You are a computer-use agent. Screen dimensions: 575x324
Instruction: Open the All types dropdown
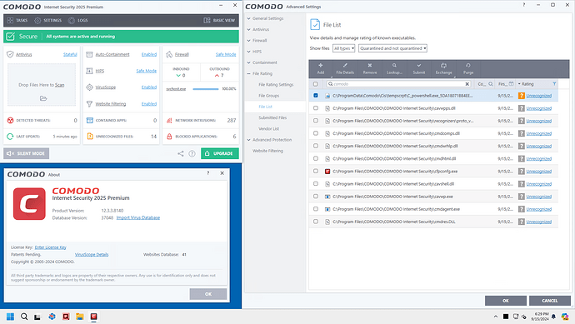coord(343,48)
